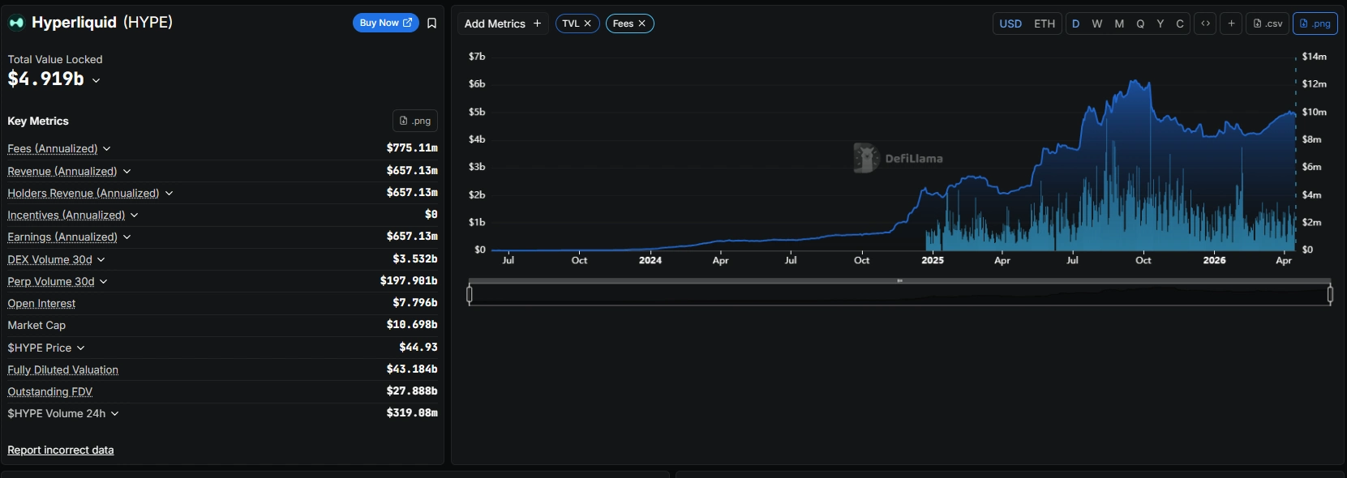Switch chart denomination to ETH
Screen dimensions: 1347x478
pyautogui.click(x=1045, y=23)
